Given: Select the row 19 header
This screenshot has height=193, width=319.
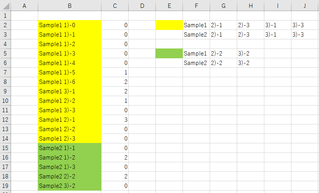Looking at the screenshot, I should coord(5,186).
